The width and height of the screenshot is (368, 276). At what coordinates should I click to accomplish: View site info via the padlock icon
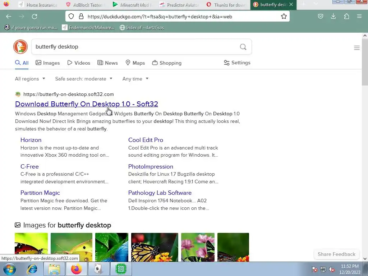(81, 17)
